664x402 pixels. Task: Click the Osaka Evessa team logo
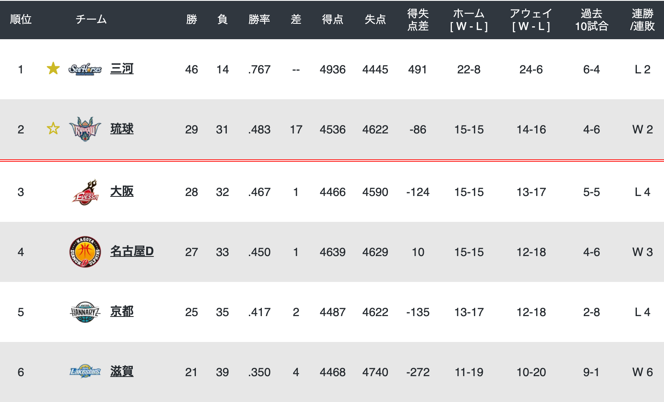(85, 192)
